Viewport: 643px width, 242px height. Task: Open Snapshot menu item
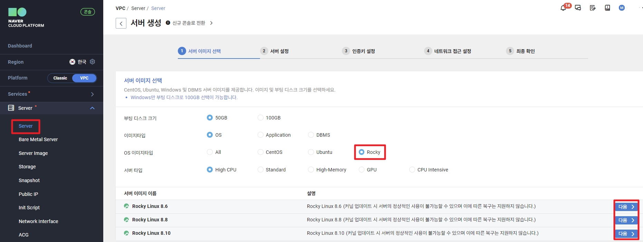[x=29, y=180]
